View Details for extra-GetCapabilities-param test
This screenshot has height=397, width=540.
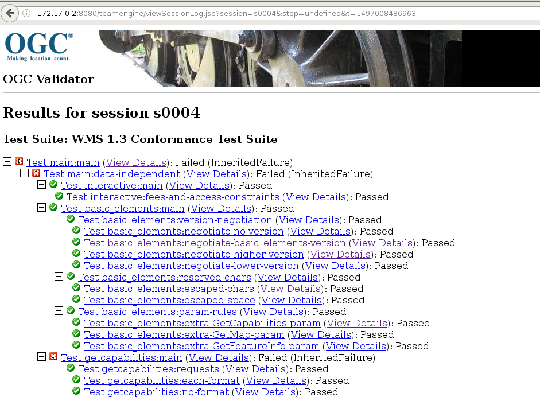pos(357,324)
